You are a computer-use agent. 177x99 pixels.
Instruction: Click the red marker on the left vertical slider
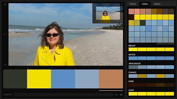pos(5,34)
